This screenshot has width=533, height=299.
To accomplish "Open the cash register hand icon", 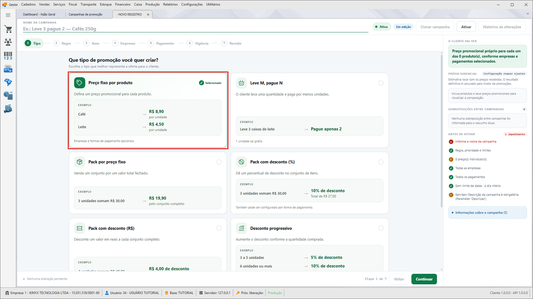I will click(8, 109).
